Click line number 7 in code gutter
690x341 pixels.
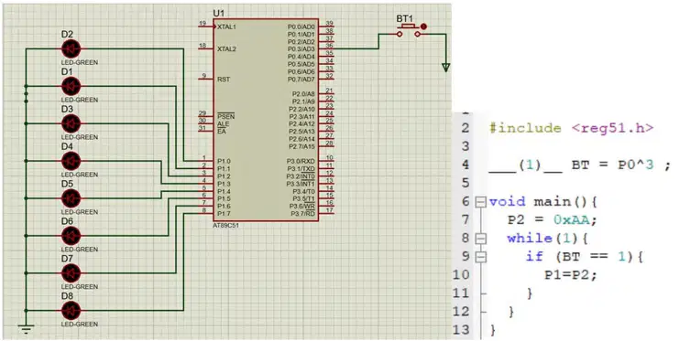[465, 220]
